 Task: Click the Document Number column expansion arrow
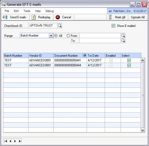click(85, 55)
